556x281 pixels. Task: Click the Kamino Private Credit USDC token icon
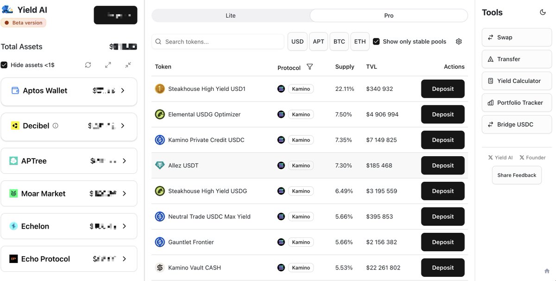point(160,140)
